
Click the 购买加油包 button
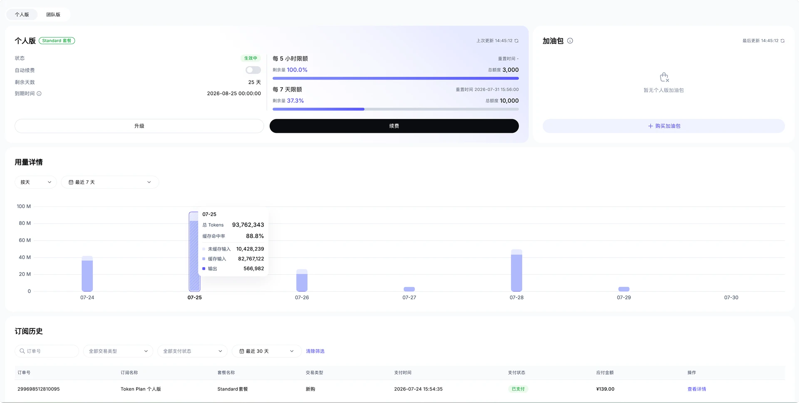[664, 126]
